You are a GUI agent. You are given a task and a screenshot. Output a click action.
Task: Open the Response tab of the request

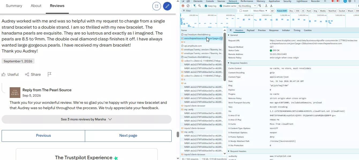[274, 30]
